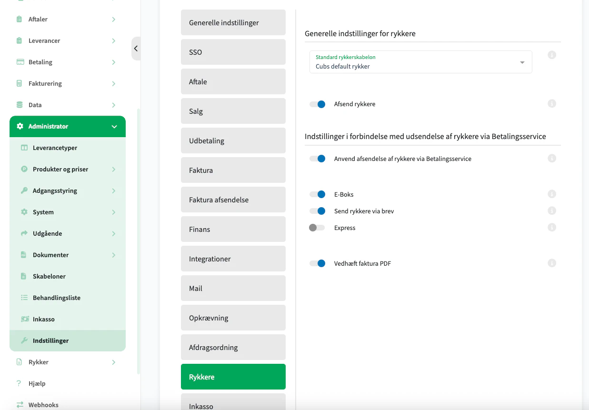The image size is (589, 410).
Task: Click the Webhooks arrows icon in sidebar
Action: click(20, 405)
